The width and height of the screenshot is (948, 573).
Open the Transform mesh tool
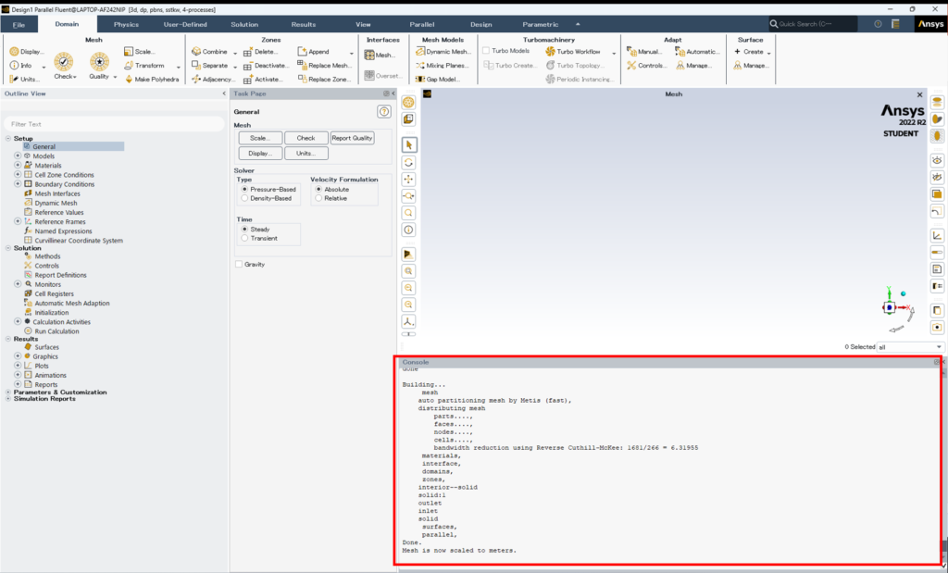point(144,66)
